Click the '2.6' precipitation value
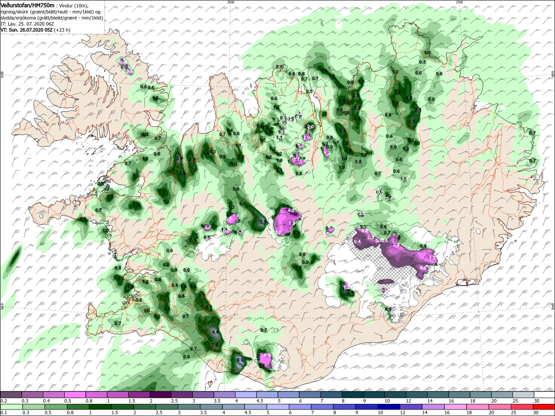Viewport: 555px width, 416px height. (x=215, y=345)
